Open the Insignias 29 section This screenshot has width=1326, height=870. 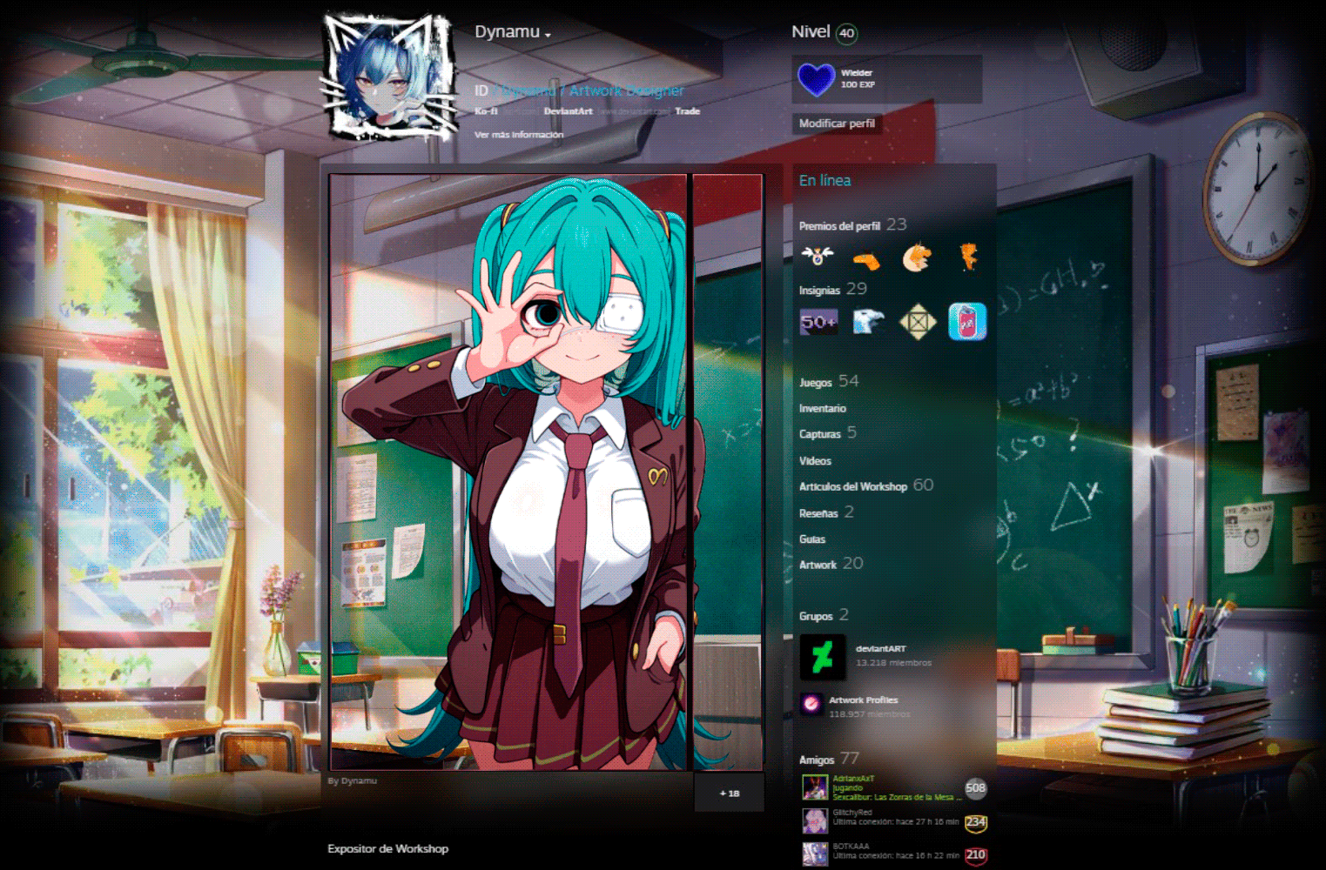[x=832, y=290]
